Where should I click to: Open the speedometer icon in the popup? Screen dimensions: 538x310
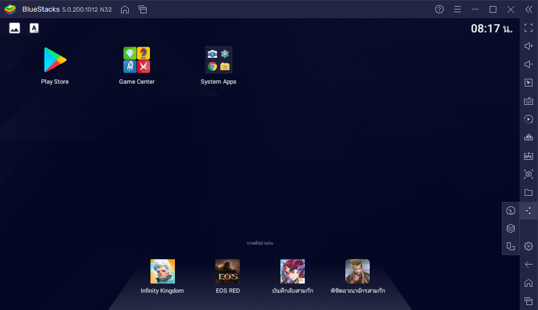pos(511,211)
